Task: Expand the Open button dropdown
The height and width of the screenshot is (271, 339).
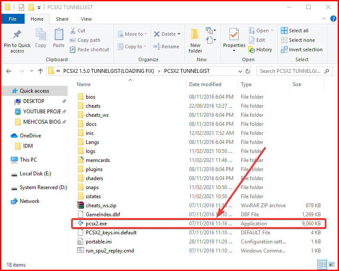Action: point(272,31)
